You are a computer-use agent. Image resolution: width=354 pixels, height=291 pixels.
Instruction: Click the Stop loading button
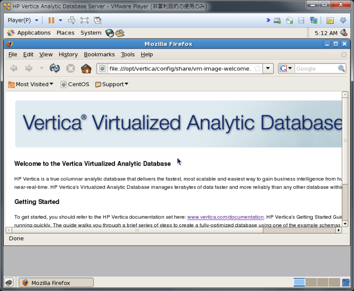(x=70, y=68)
